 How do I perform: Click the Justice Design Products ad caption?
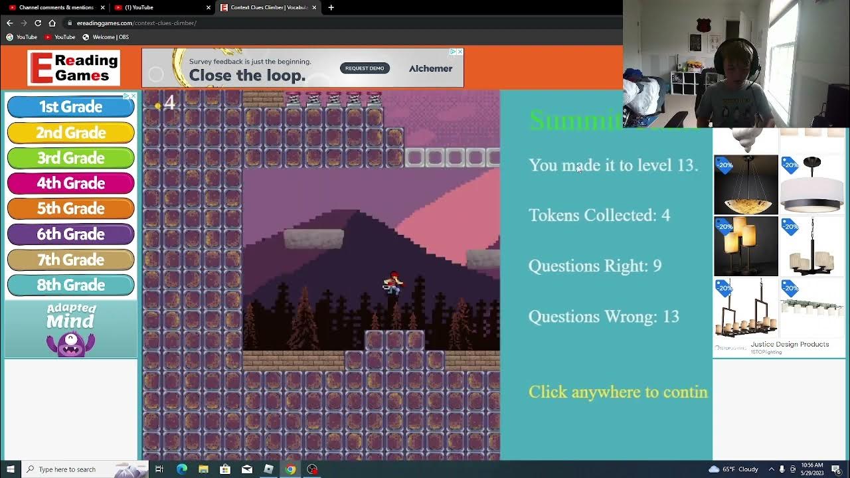[x=790, y=345]
